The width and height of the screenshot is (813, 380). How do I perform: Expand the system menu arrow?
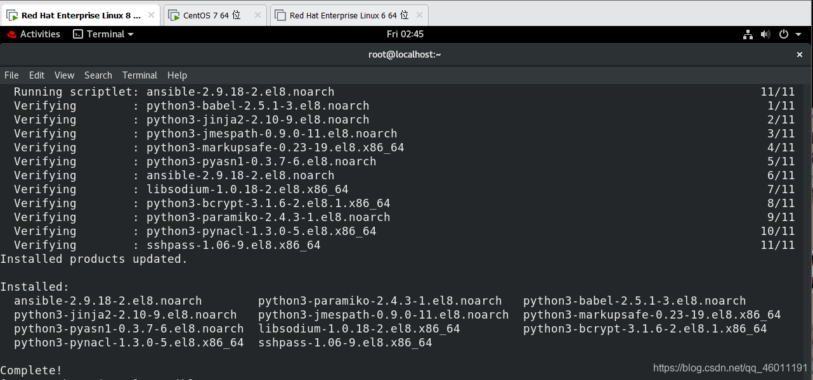point(797,35)
